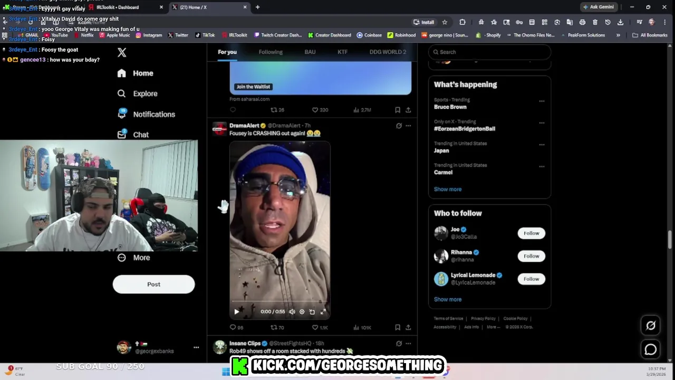The width and height of the screenshot is (675, 380).
Task: Switch to the Following tab
Action: pyautogui.click(x=271, y=52)
